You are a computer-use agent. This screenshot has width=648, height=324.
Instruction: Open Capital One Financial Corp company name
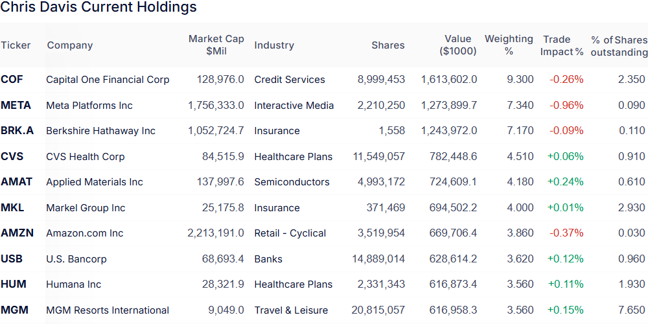click(108, 79)
